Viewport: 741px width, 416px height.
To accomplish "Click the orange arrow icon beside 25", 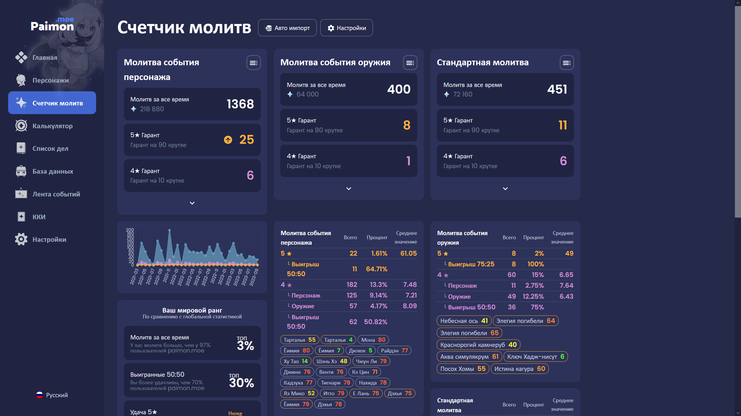I will pyautogui.click(x=228, y=140).
